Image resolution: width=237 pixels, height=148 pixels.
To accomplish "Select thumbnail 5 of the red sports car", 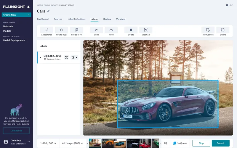I will click(145, 143).
